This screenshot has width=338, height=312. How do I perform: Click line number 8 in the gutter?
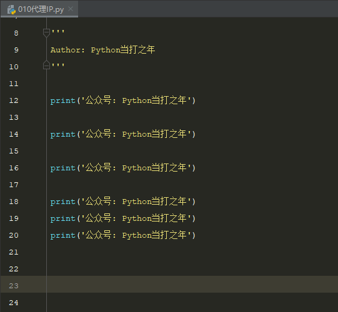coord(16,33)
